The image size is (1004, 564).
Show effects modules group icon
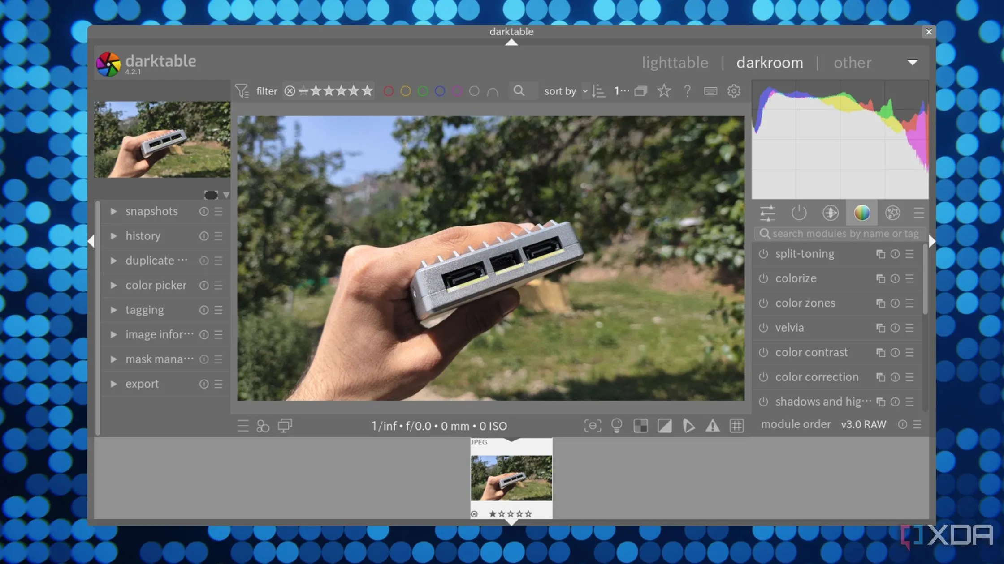pyautogui.click(x=892, y=213)
